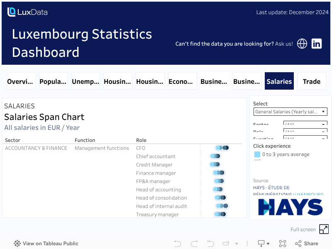Screen dimensions: 332x249
Task: Switch to the Trade tab
Action: pos(312,81)
